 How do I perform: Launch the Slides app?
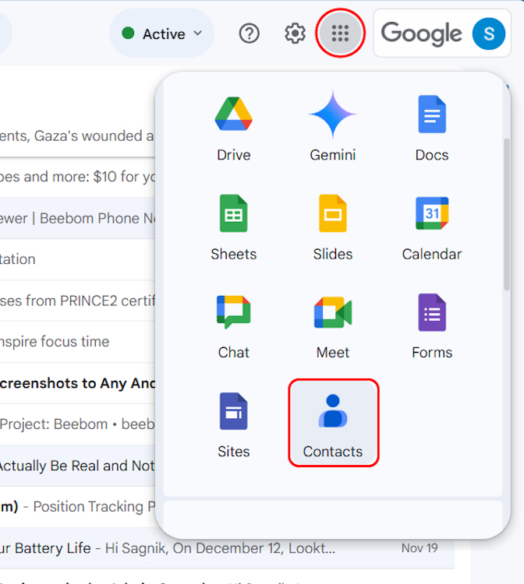332,227
